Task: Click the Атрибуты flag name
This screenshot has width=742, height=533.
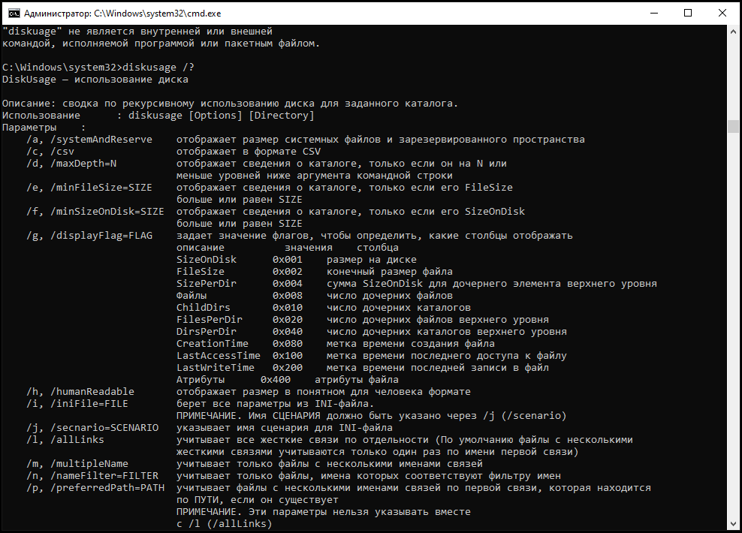Action: click(x=201, y=379)
